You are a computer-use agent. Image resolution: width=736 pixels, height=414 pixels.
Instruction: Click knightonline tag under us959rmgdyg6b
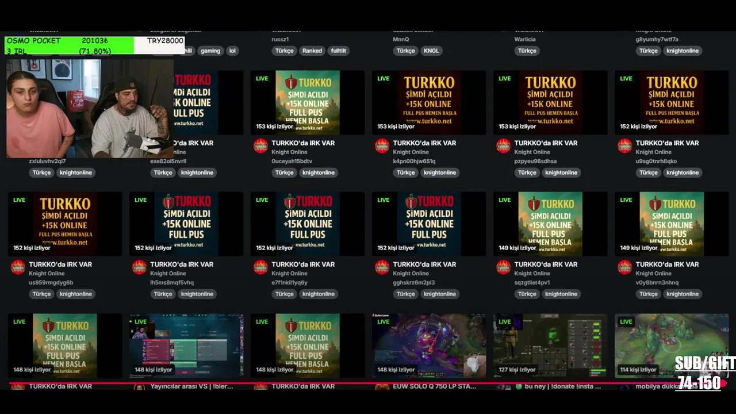(x=76, y=294)
